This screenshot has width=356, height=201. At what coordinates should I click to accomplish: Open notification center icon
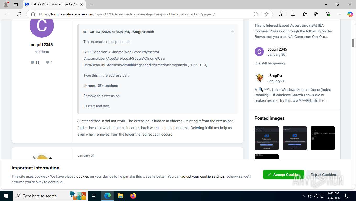(347, 196)
